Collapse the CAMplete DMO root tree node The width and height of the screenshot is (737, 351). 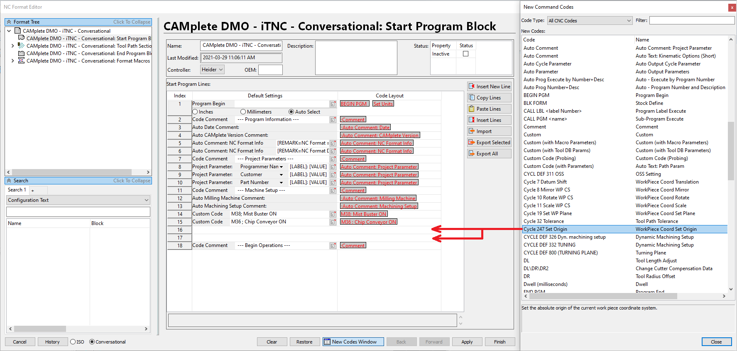coord(9,31)
